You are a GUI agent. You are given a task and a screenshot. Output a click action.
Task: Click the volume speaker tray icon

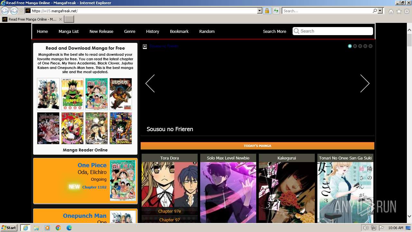366,228
